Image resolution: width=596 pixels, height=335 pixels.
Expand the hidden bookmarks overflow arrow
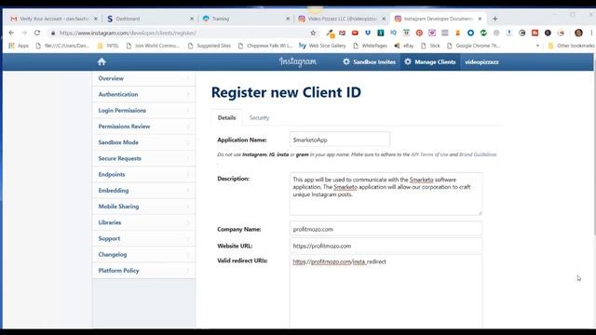537,46
